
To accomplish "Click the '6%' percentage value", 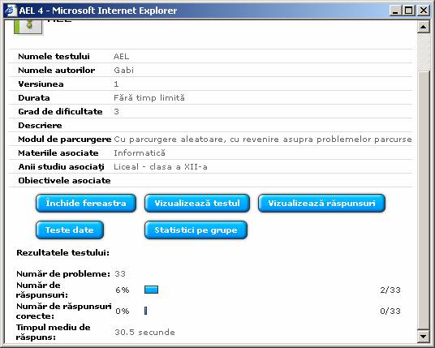I will click(x=123, y=290).
